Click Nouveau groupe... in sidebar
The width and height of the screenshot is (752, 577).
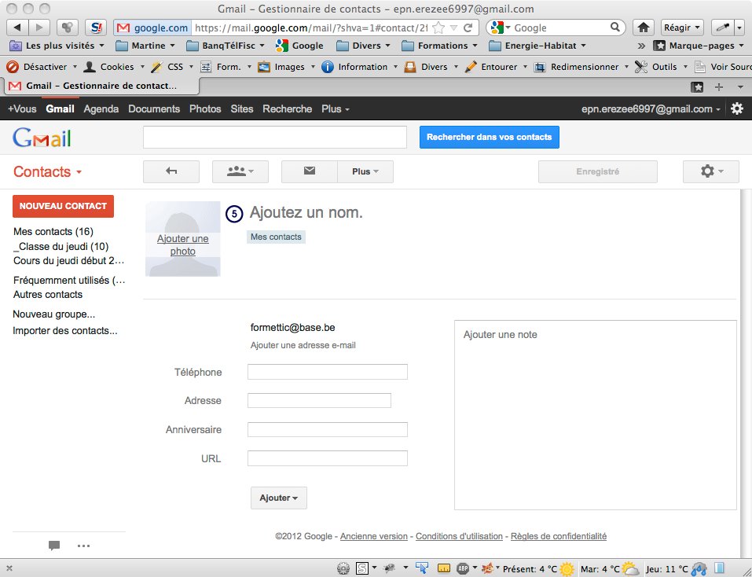coord(53,314)
